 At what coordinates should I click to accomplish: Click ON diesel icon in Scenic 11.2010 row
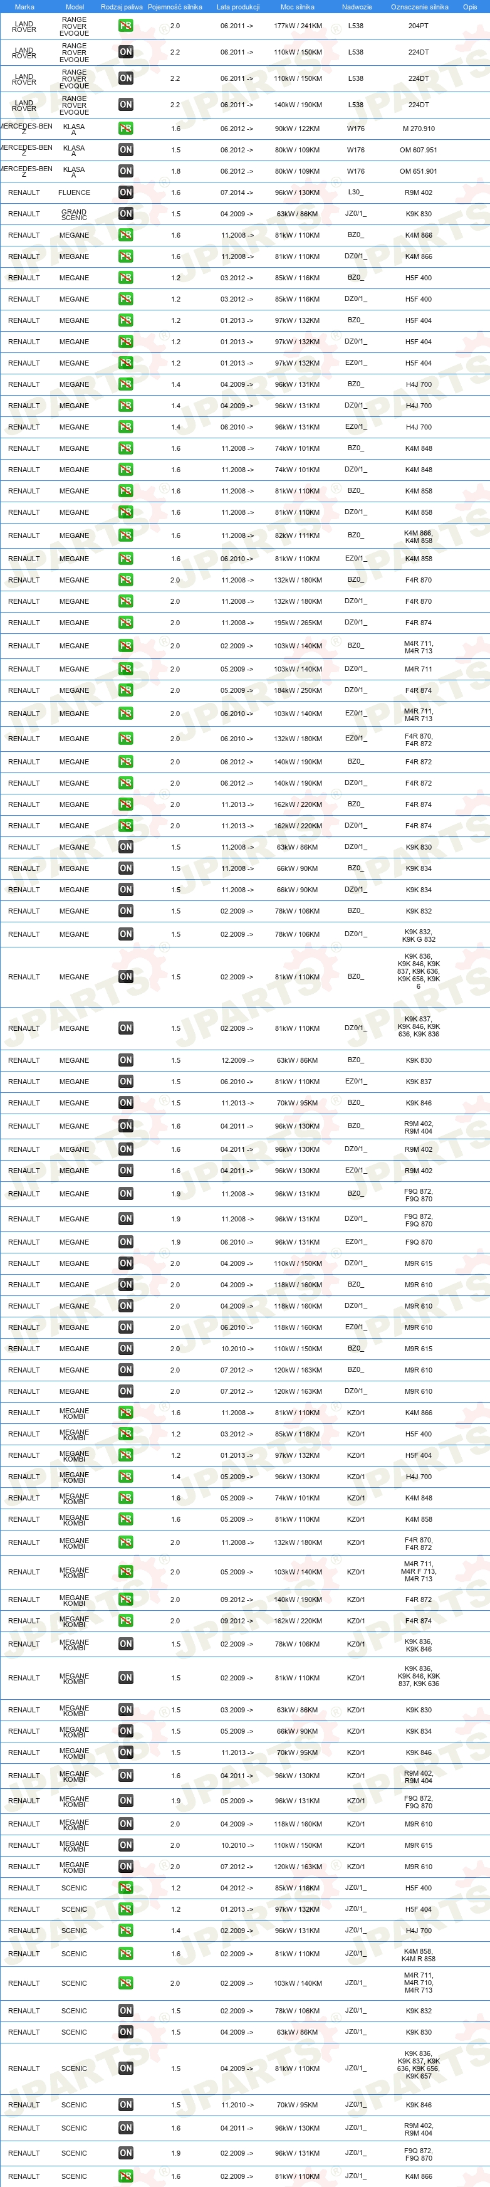click(x=125, y=2105)
